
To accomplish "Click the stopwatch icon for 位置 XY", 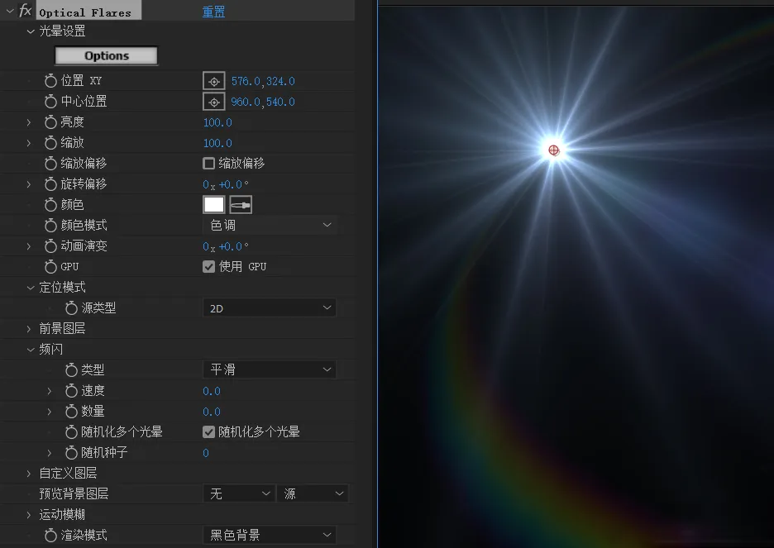I will pyautogui.click(x=50, y=81).
